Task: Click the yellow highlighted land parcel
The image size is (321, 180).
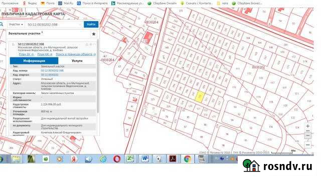Action: 200,96
